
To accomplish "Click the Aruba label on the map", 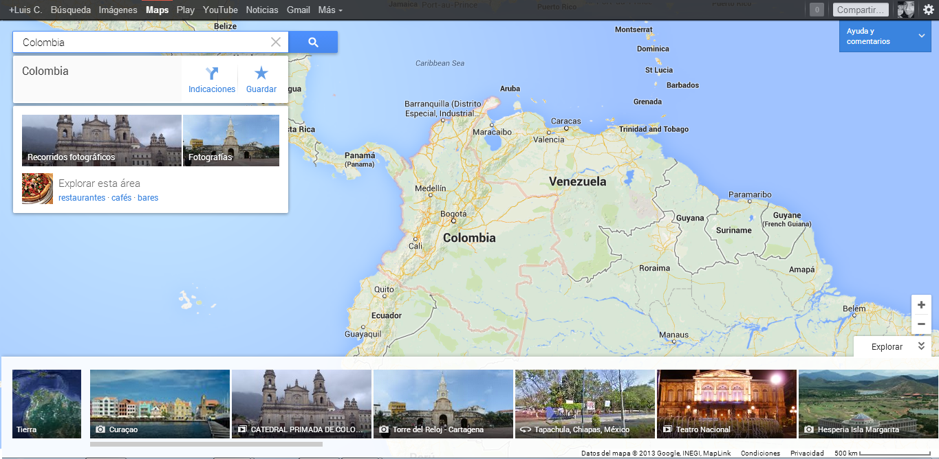I will point(510,89).
